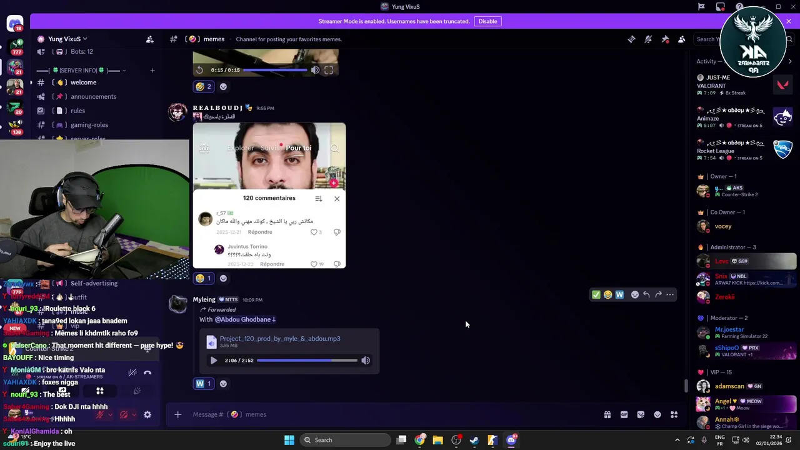Image resolution: width=800 pixels, height=450 pixels.
Task: Forward Myleing's message arrow icon
Action: pyautogui.click(x=658, y=294)
